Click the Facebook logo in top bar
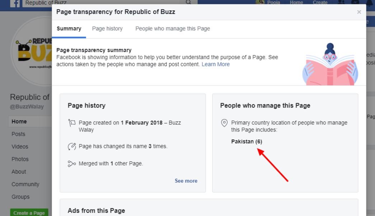375x216 pixels. [x=15, y=3]
